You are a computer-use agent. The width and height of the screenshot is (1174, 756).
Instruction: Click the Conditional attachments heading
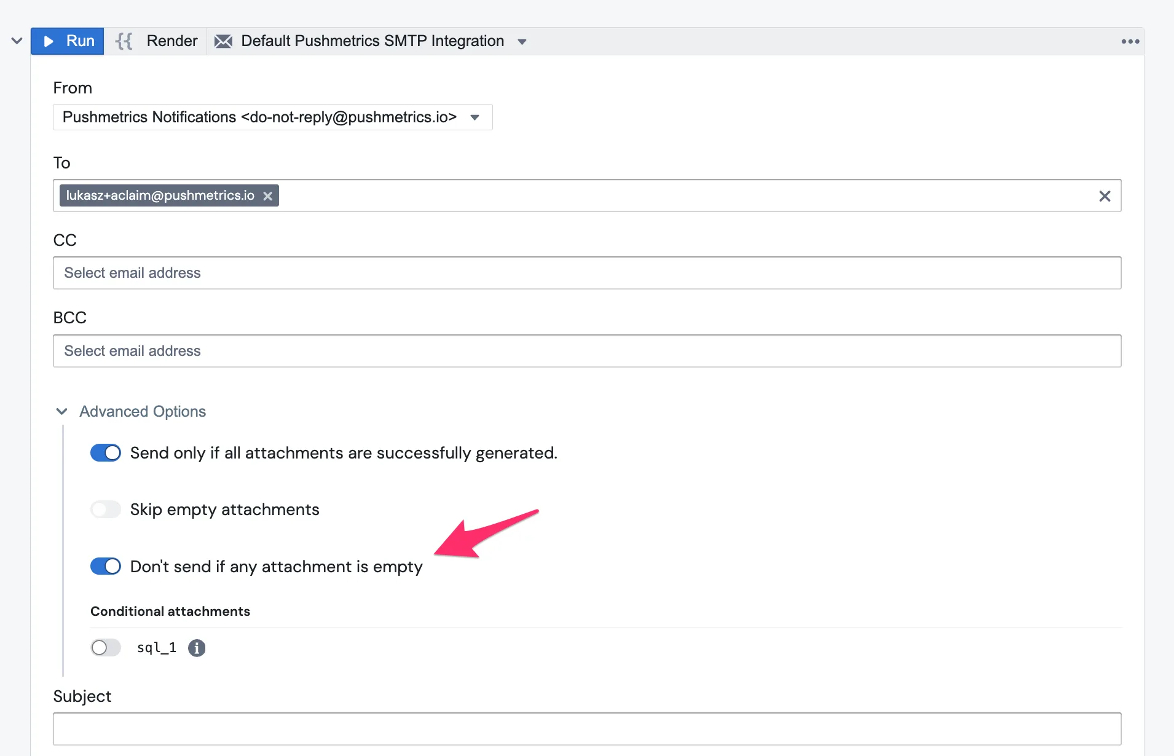pyautogui.click(x=170, y=612)
